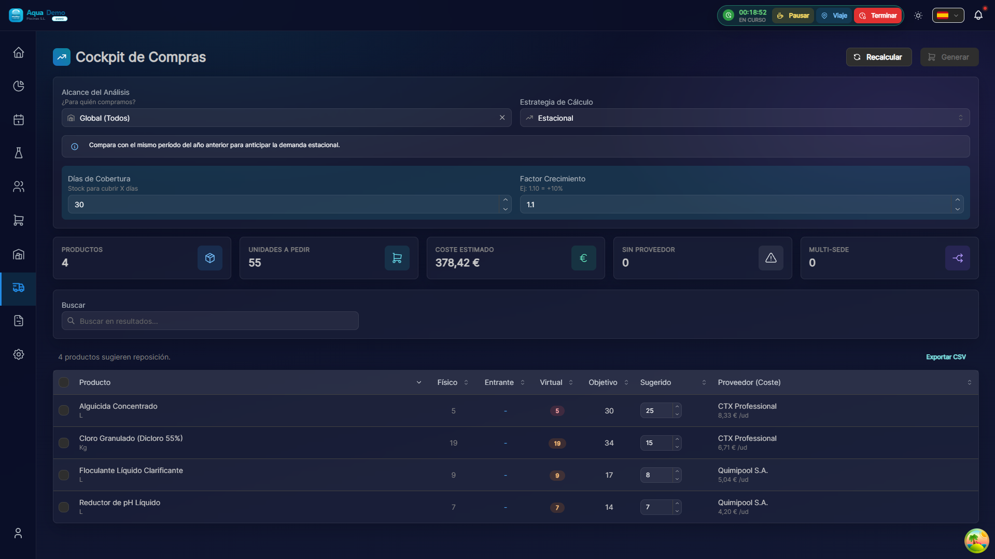Click the virtual stock badge 19
Screen dimensions: 995x559
557,443
